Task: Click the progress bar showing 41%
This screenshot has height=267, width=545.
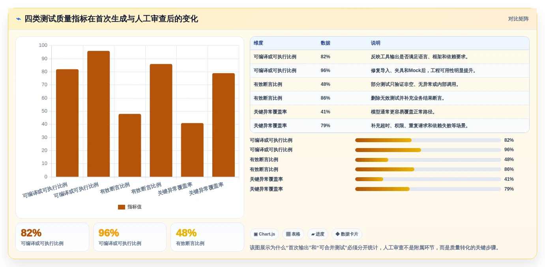Action: 428,179
